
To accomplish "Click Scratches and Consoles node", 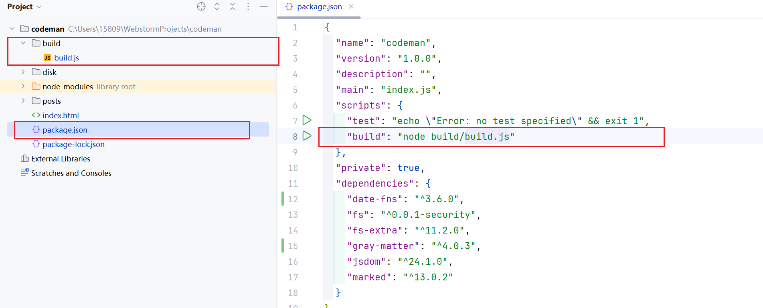I will (x=71, y=173).
